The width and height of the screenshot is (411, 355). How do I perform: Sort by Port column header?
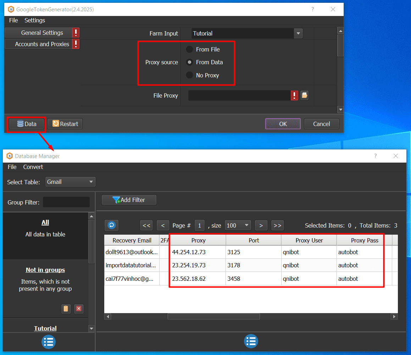click(254, 240)
